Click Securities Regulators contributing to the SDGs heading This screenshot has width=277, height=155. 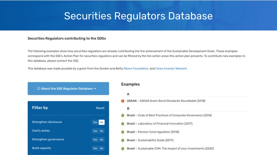tap(67, 38)
